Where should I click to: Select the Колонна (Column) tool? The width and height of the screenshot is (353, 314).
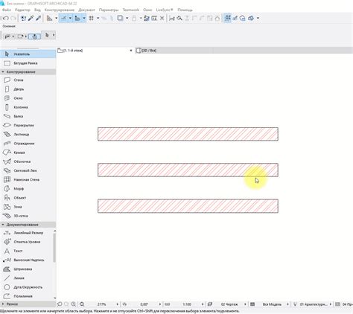[28, 107]
